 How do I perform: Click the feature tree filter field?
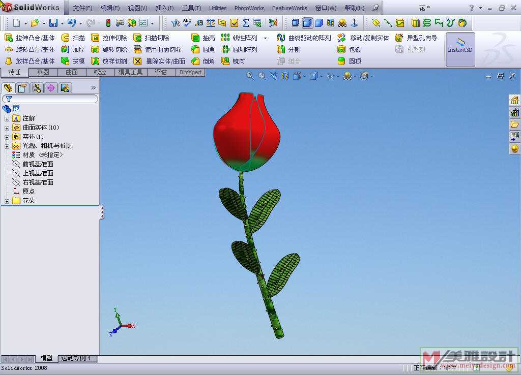[50, 99]
